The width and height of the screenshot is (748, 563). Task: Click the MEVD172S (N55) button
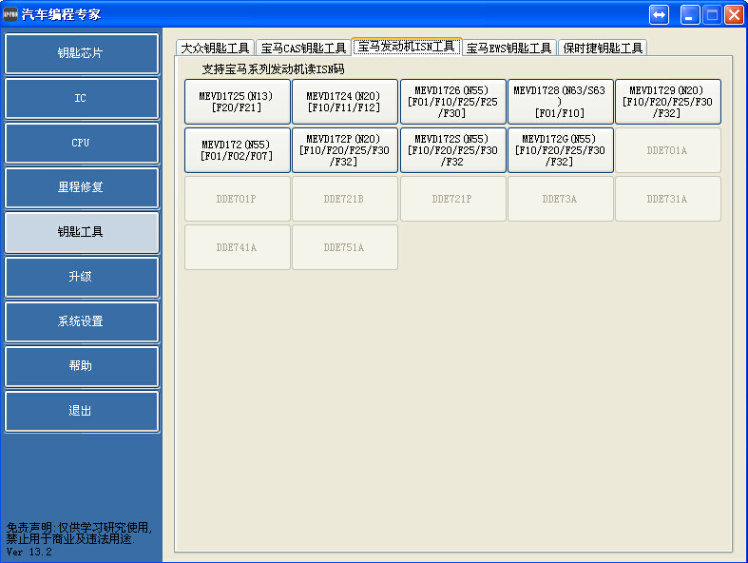[x=452, y=150]
